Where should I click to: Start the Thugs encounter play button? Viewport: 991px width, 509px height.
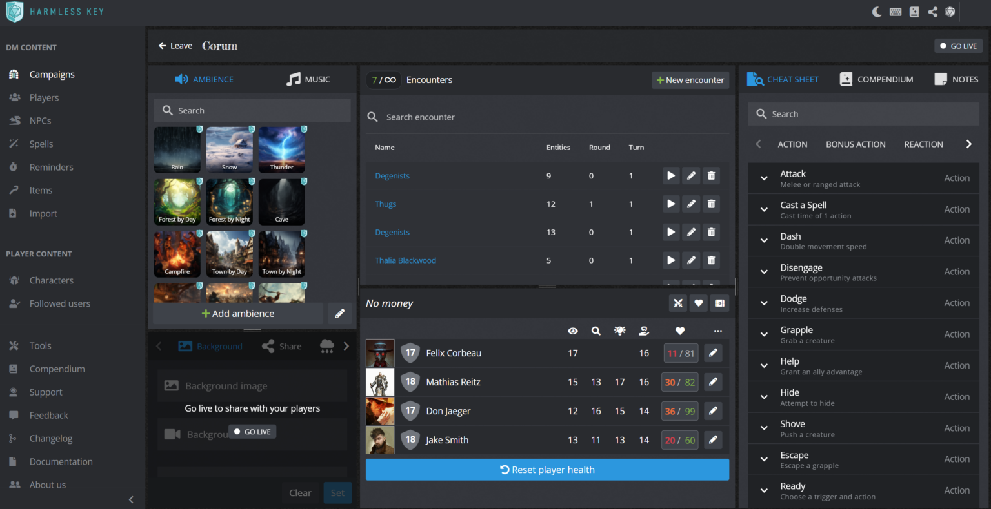[x=671, y=204]
